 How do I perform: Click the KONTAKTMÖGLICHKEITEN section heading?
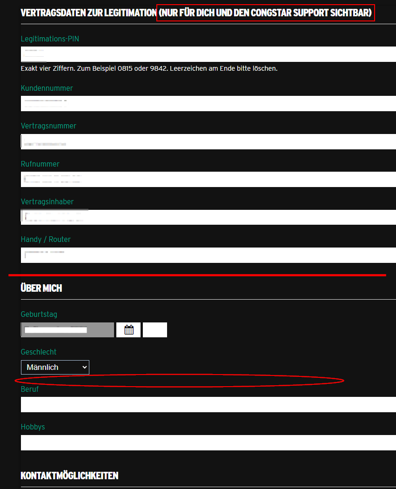coord(69,476)
